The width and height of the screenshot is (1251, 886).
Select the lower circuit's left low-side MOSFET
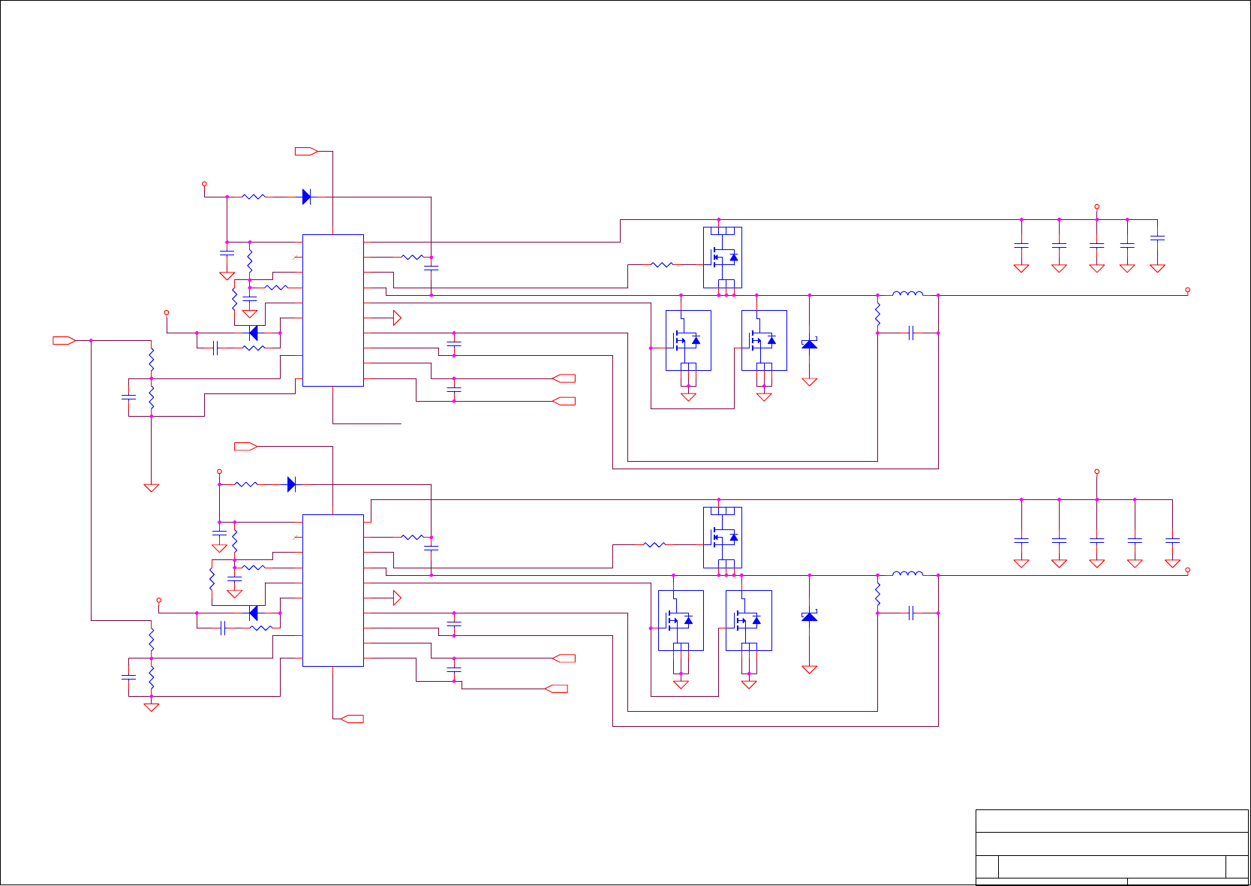[x=681, y=620]
